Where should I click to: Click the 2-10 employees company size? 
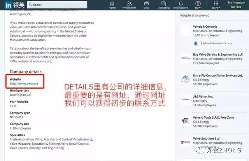20,128
